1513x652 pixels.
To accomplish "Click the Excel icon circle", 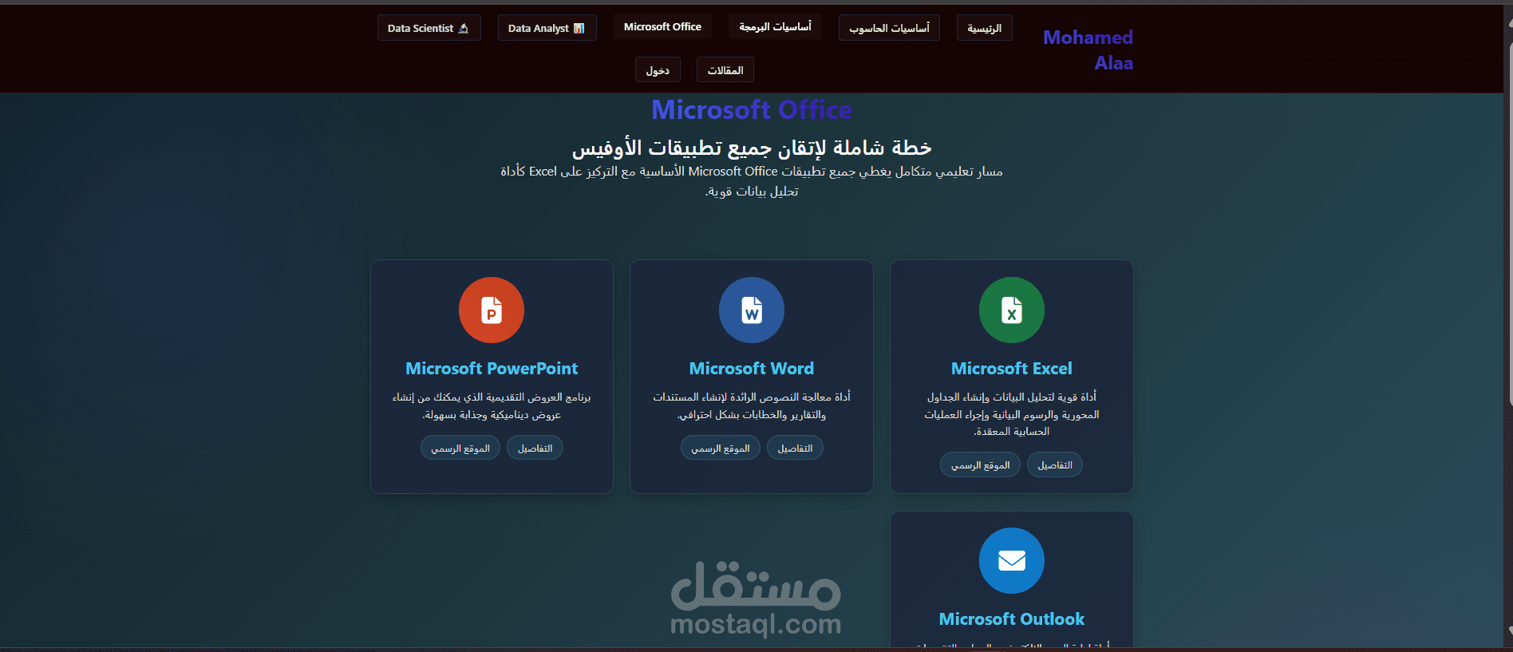I will 1012,310.
